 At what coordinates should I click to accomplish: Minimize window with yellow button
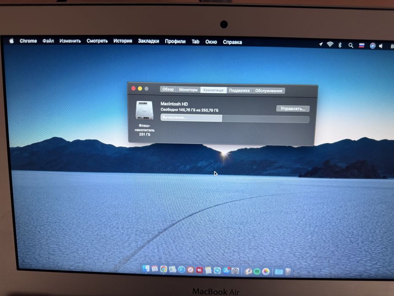point(140,89)
